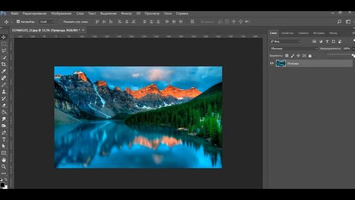Toggle the smart objects filter icon
The image size is (355, 200).
coord(340,42)
